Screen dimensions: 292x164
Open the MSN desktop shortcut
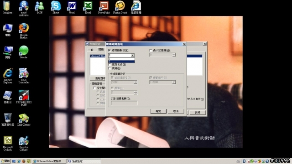pos(40,7)
